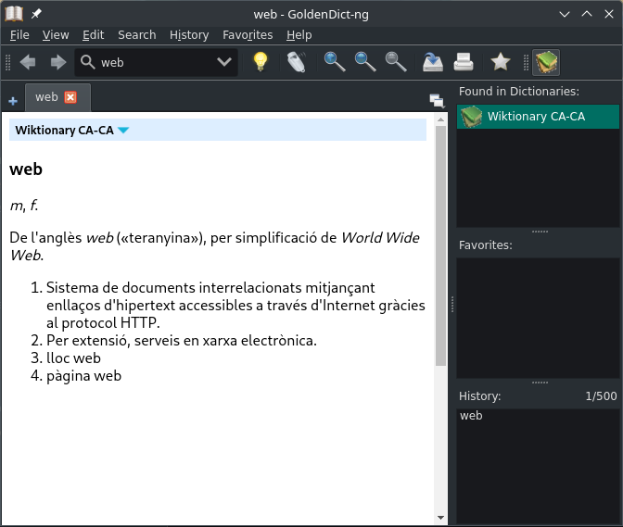
Task: Click the forward navigation arrow
Action: pyautogui.click(x=57, y=62)
